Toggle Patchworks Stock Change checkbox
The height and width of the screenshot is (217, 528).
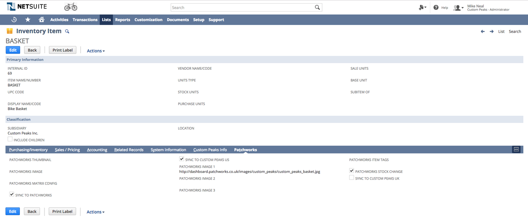pyautogui.click(x=351, y=171)
